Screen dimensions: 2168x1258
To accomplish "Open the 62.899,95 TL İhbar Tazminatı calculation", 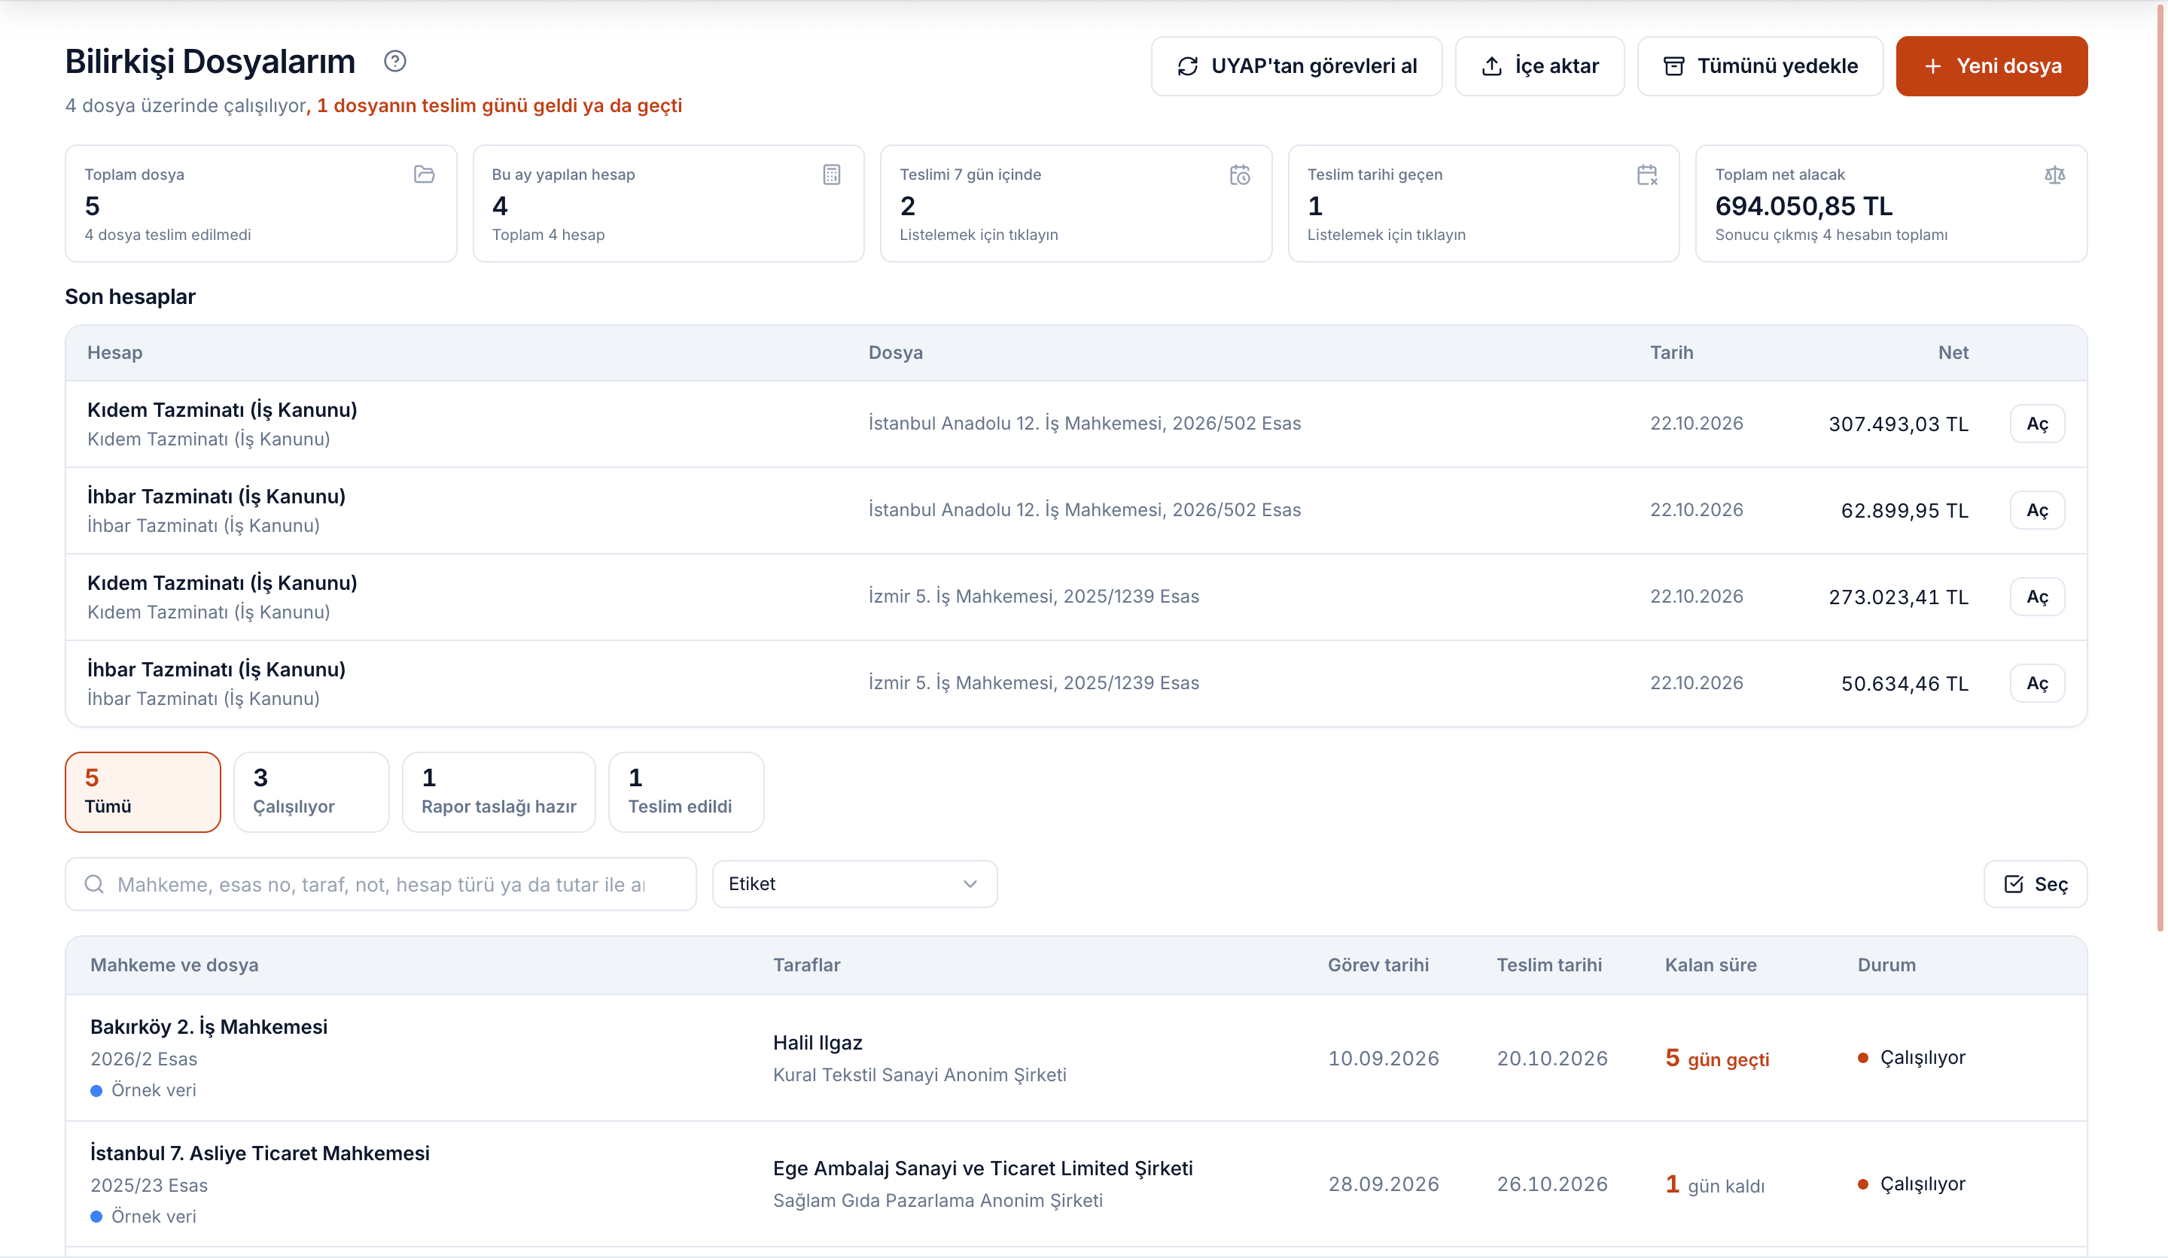I will point(2037,511).
